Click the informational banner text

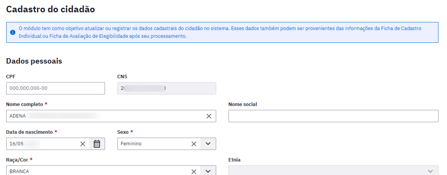[220, 32]
